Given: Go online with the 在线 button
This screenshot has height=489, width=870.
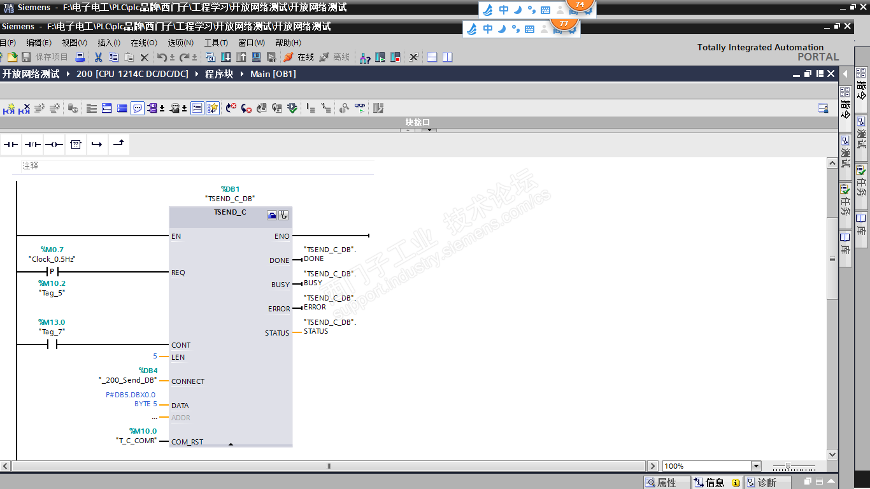Looking at the screenshot, I should (299, 57).
